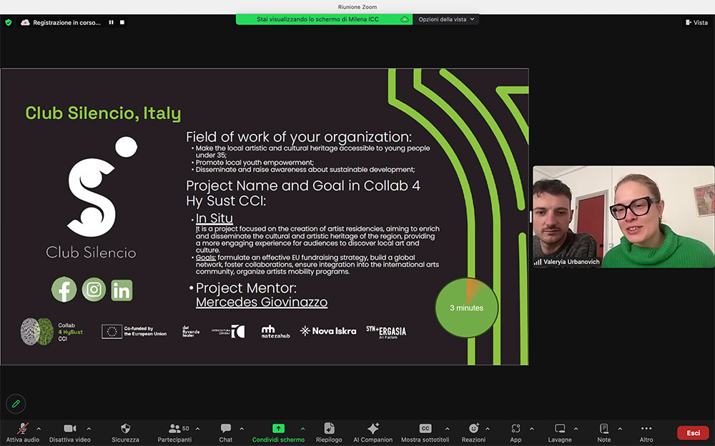The width and height of the screenshot is (715, 446).
Task: Open the Chat panel
Action: (x=226, y=429)
